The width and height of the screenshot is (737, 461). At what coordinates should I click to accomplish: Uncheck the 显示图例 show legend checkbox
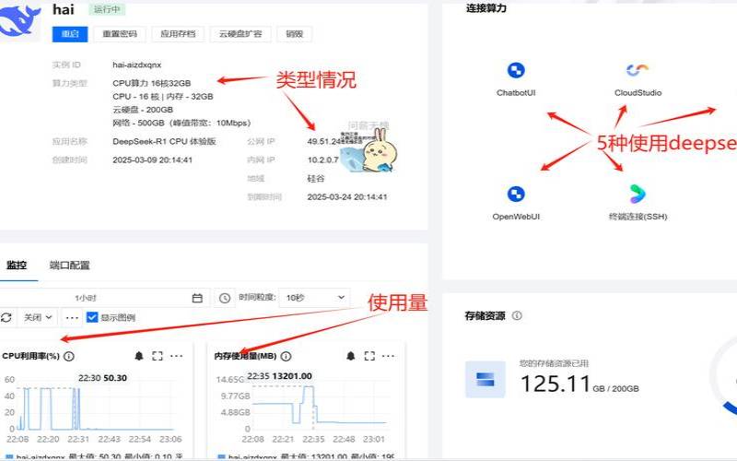92,317
